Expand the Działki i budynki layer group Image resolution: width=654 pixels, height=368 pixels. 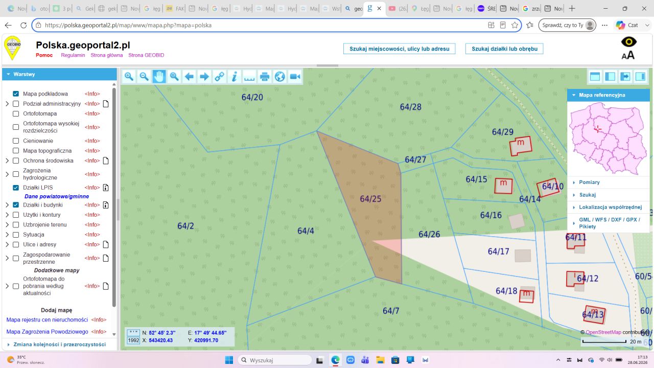click(7, 205)
